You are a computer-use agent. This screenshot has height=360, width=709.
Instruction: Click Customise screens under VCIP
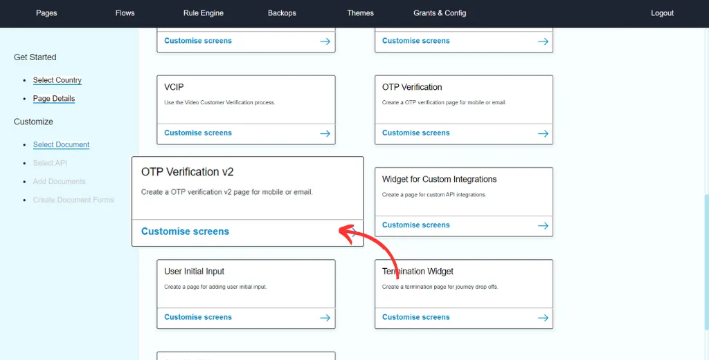pyautogui.click(x=198, y=133)
